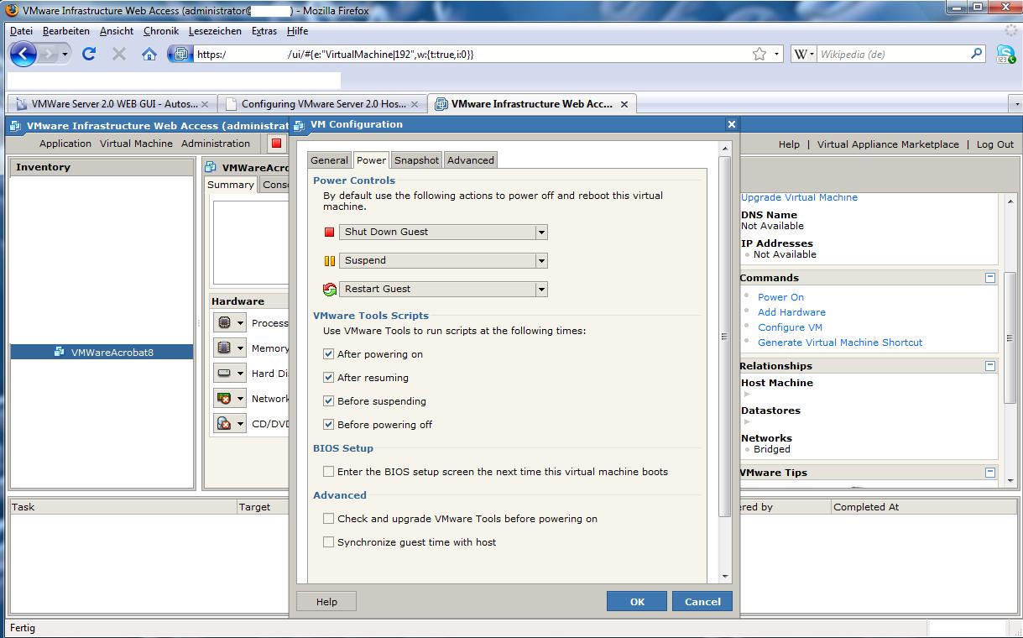Screen dimensions: 1023x638
Task: Click the magnifier icon in the Wikipedia search box
Action: click(977, 54)
